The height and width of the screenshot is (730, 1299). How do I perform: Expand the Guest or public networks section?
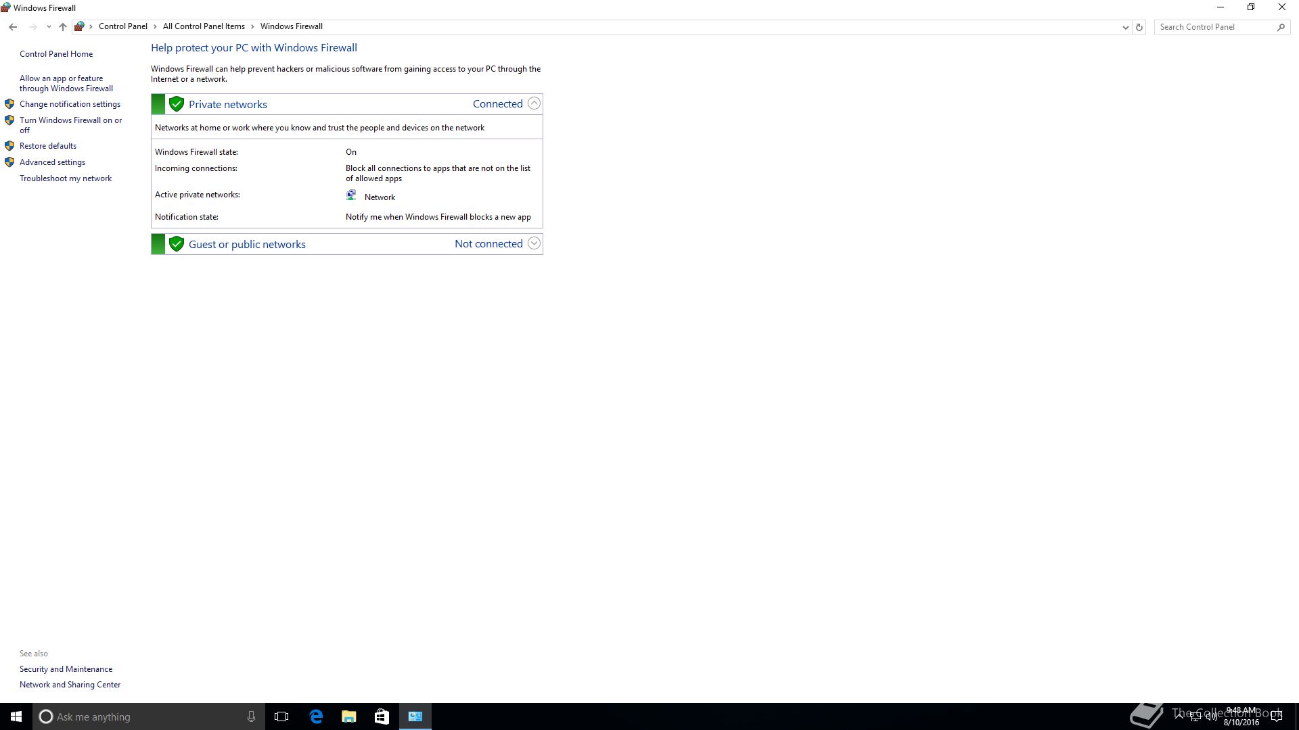534,243
